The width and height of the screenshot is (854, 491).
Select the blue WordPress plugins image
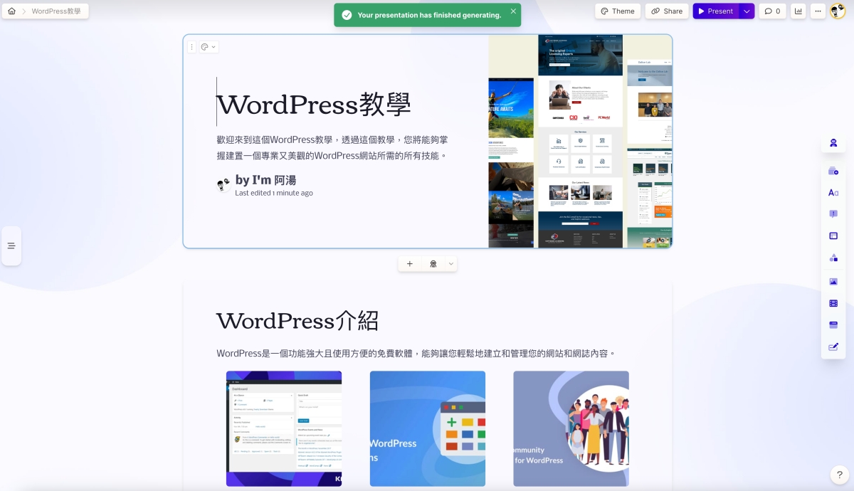pyautogui.click(x=428, y=428)
